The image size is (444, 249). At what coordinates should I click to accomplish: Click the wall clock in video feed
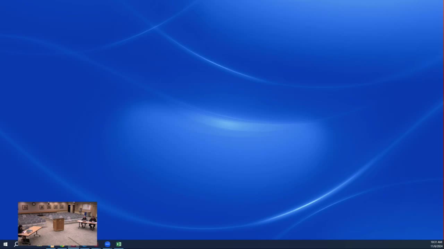[x=34, y=204]
